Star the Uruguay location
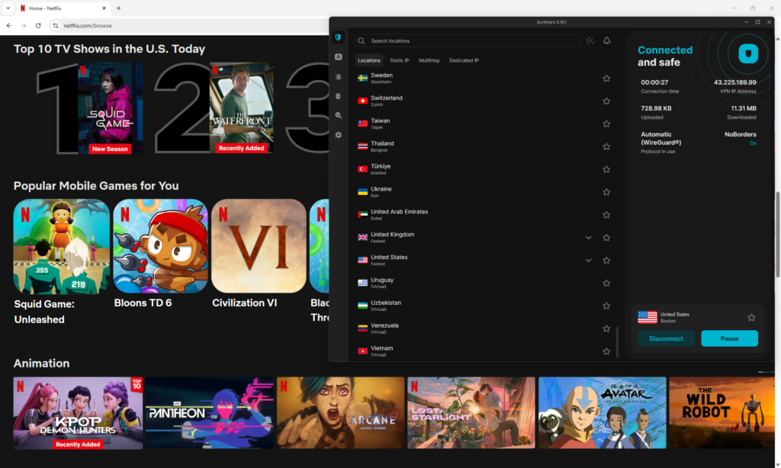 coord(606,284)
